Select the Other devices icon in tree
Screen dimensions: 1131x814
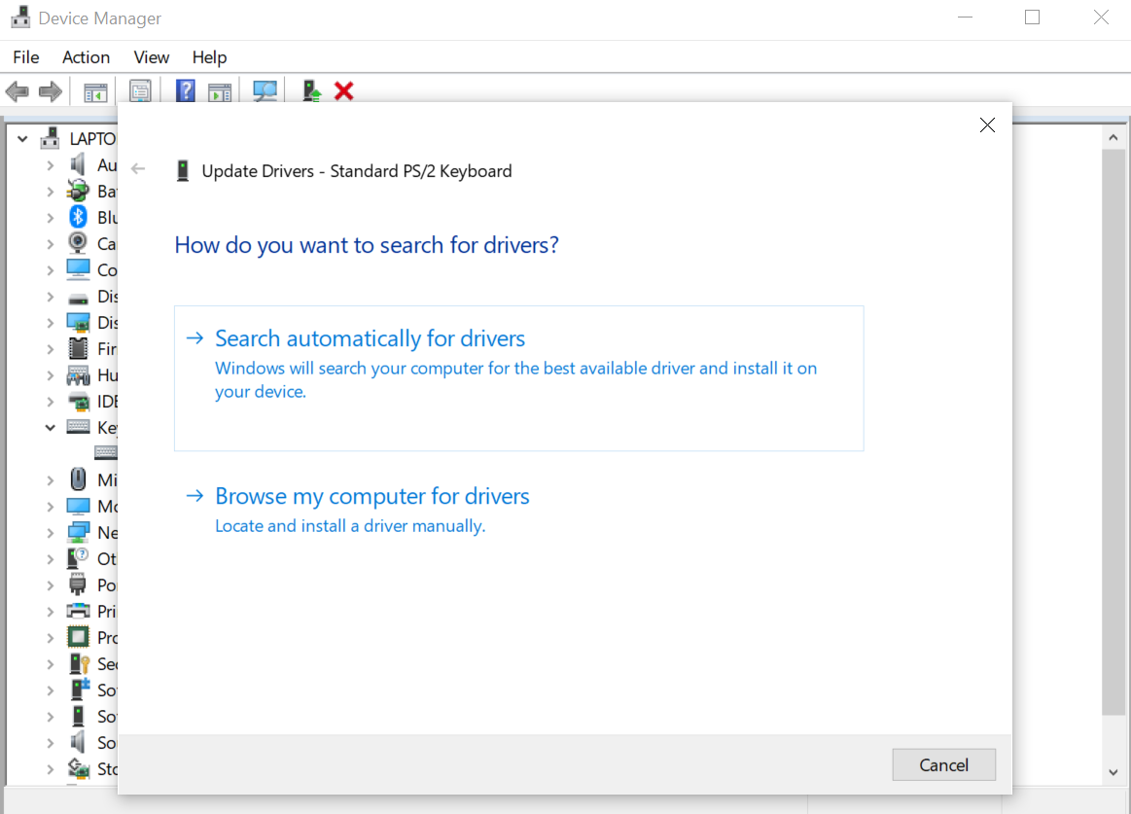click(78, 558)
